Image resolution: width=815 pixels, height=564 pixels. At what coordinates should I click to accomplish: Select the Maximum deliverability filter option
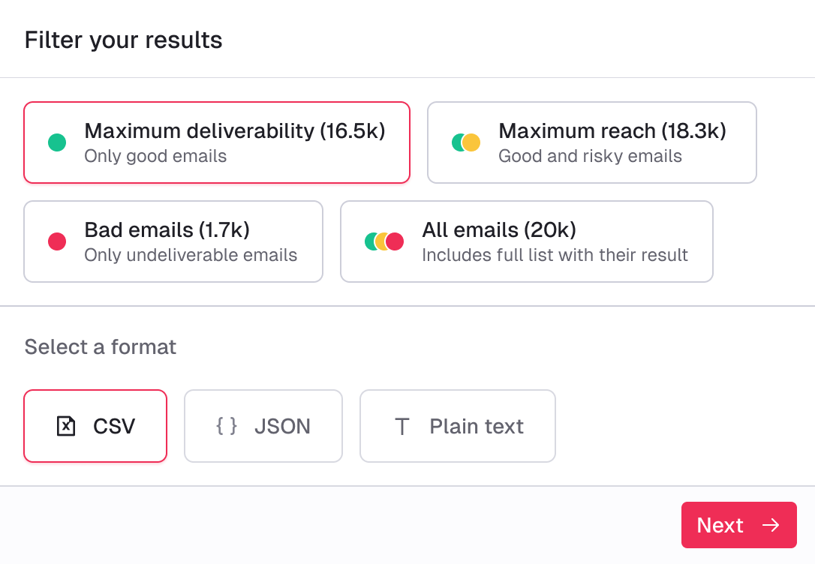pos(217,142)
